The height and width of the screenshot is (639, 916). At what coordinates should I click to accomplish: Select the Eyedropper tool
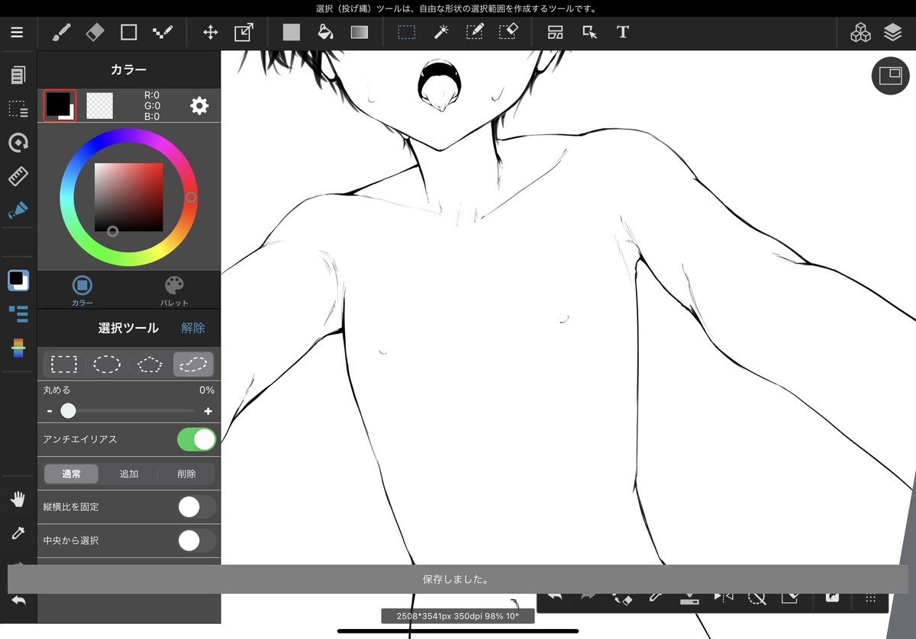[x=18, y=533]
